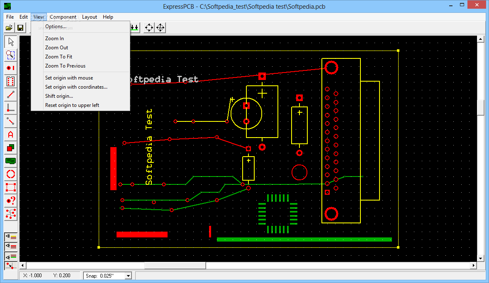This screenshot has height=283, width=489.
Task: Choose Zoom Out from the View menu
Action: coord(80,48)
